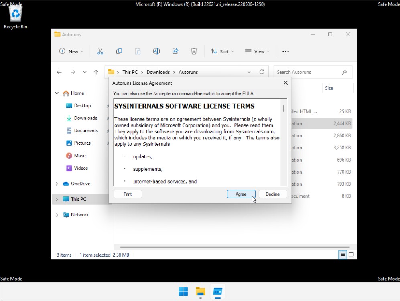This screenshot has height=301, width=400.
Task: Open the Sort dropdown menu
Action: (x=222, y=51)
